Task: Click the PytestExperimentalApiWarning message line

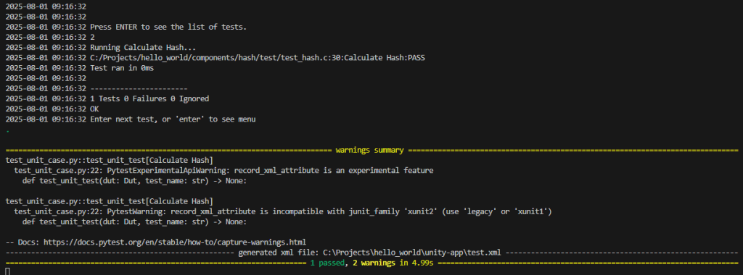Action: (x=223, y=171)
